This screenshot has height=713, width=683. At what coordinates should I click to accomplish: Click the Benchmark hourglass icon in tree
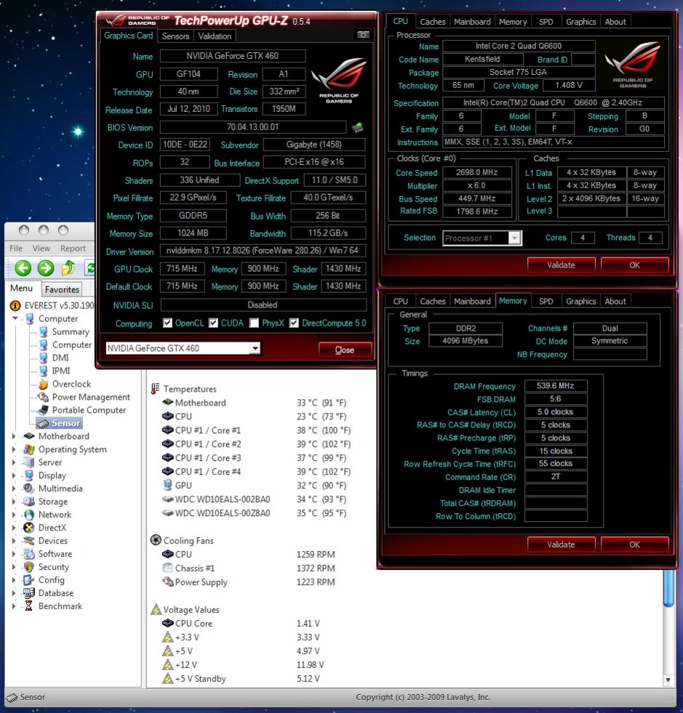(29, 606)
